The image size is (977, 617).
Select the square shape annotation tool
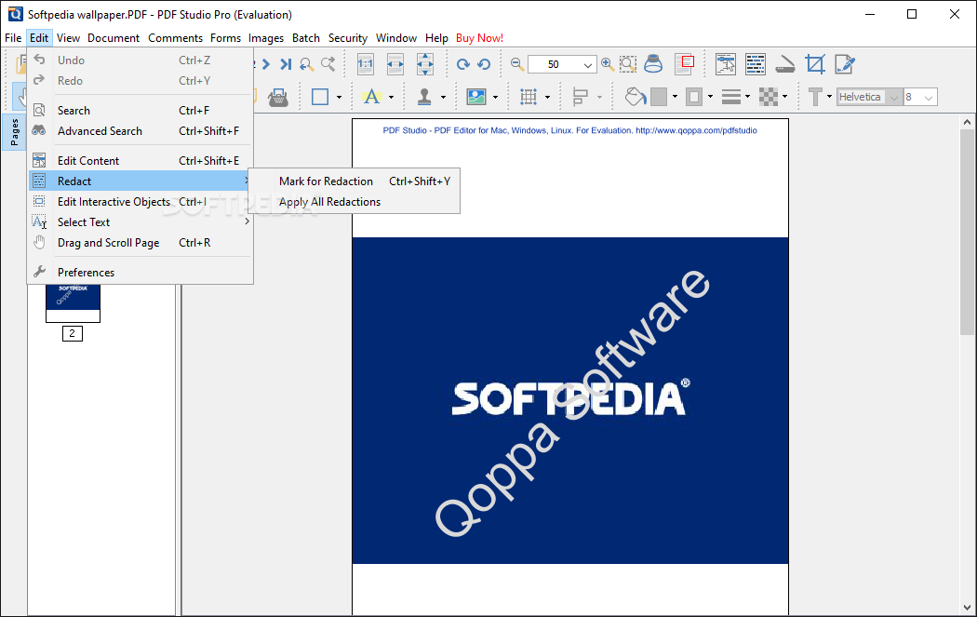pos(320,97)
